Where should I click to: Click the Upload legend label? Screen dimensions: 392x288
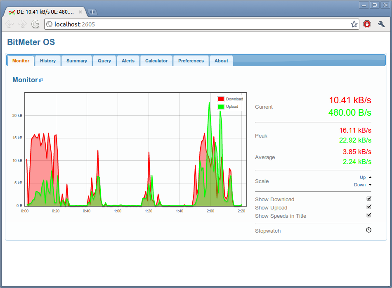tap(232, 107)
